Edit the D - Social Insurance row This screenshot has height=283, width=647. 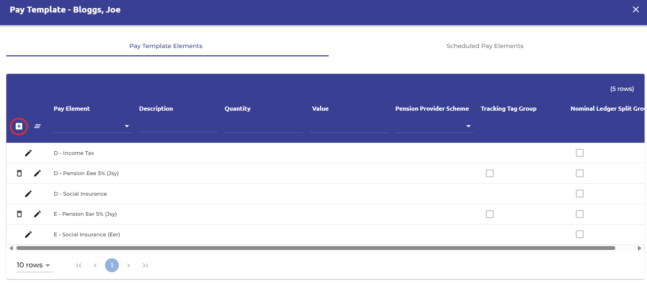pyautogui.click(x=29, y=194)
